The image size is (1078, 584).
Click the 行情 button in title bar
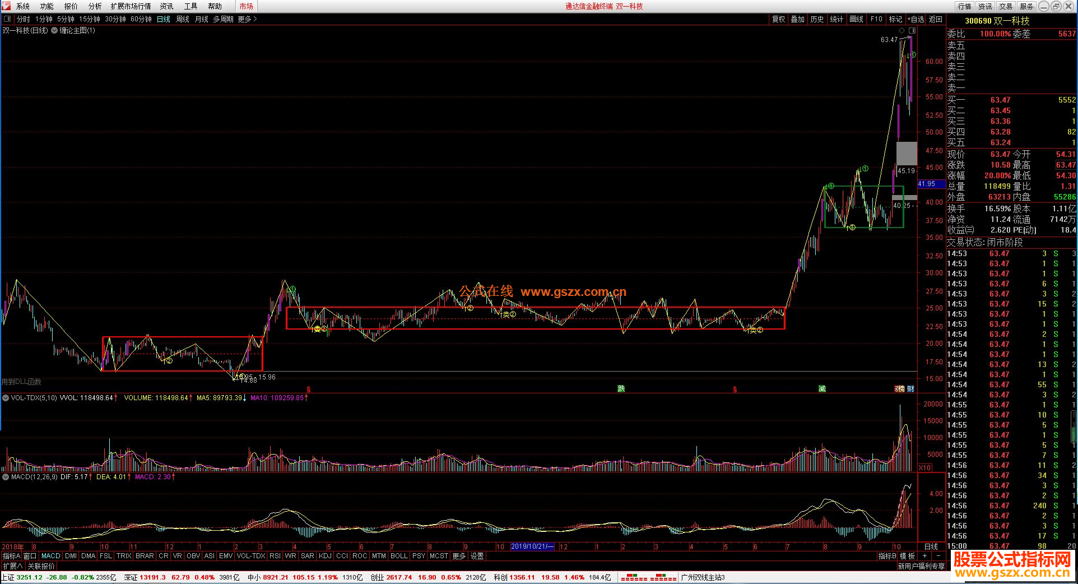(x=965, y=6)
